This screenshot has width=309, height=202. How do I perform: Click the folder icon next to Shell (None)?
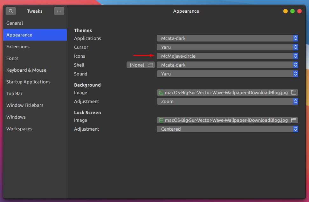150,65
